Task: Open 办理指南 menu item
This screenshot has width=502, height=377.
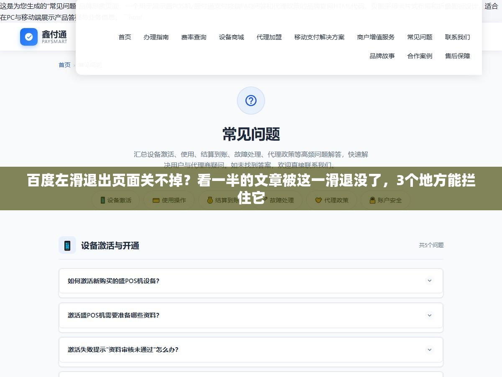Action: (x=156, y=37)
